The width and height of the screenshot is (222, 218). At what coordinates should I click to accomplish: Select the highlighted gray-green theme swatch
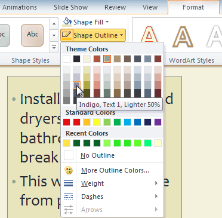tap(107, 59)
